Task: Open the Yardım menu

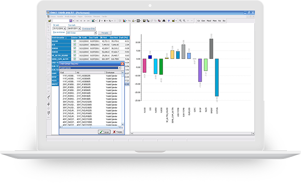Action: (104, 17)
